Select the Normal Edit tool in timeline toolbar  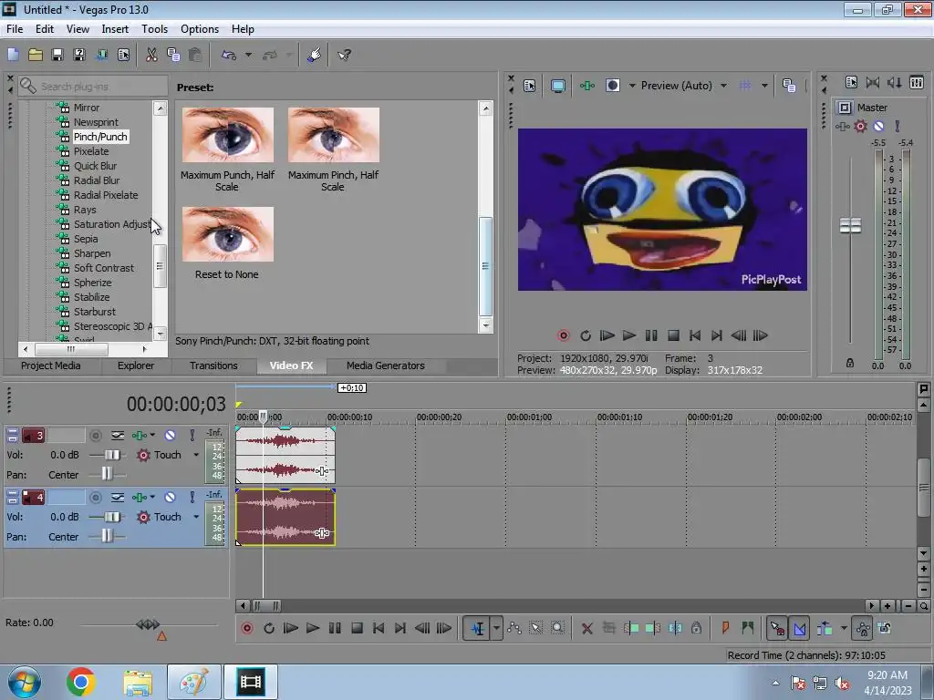point(478,628)
